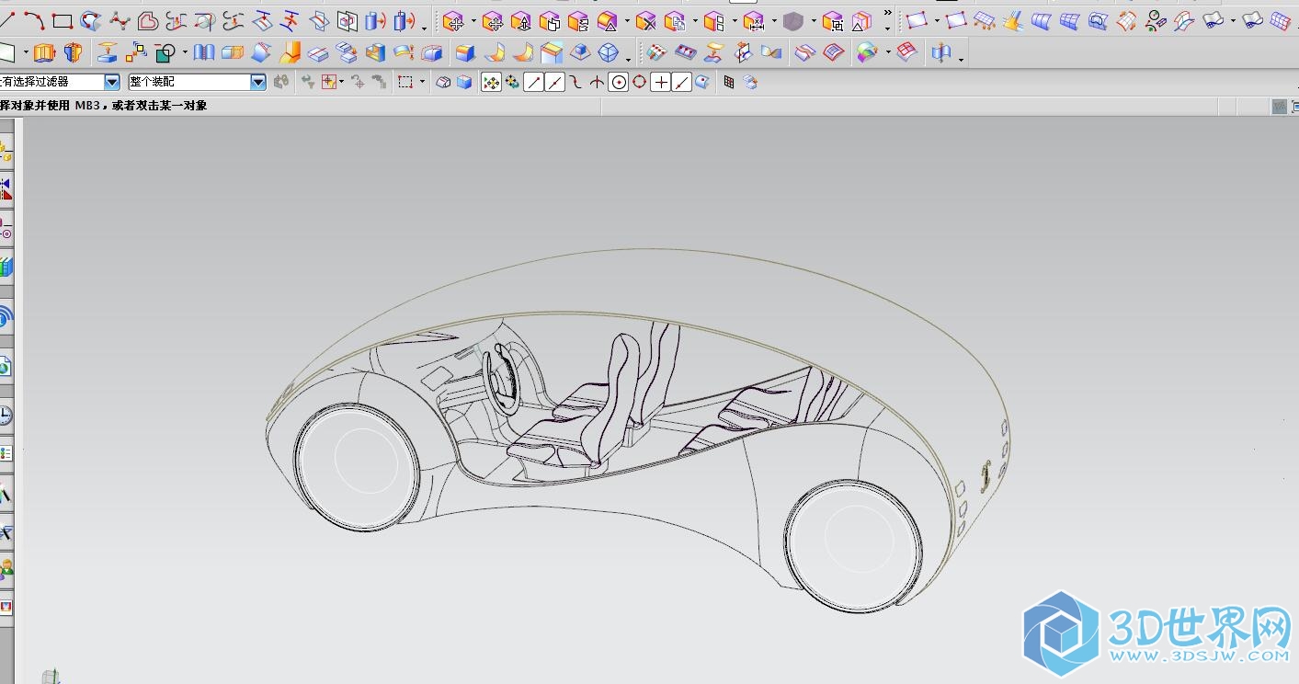Screen dimensions: 1299x684
Task: Open dropdown arrow beside boolean combine icon
Action: [185, 53]
